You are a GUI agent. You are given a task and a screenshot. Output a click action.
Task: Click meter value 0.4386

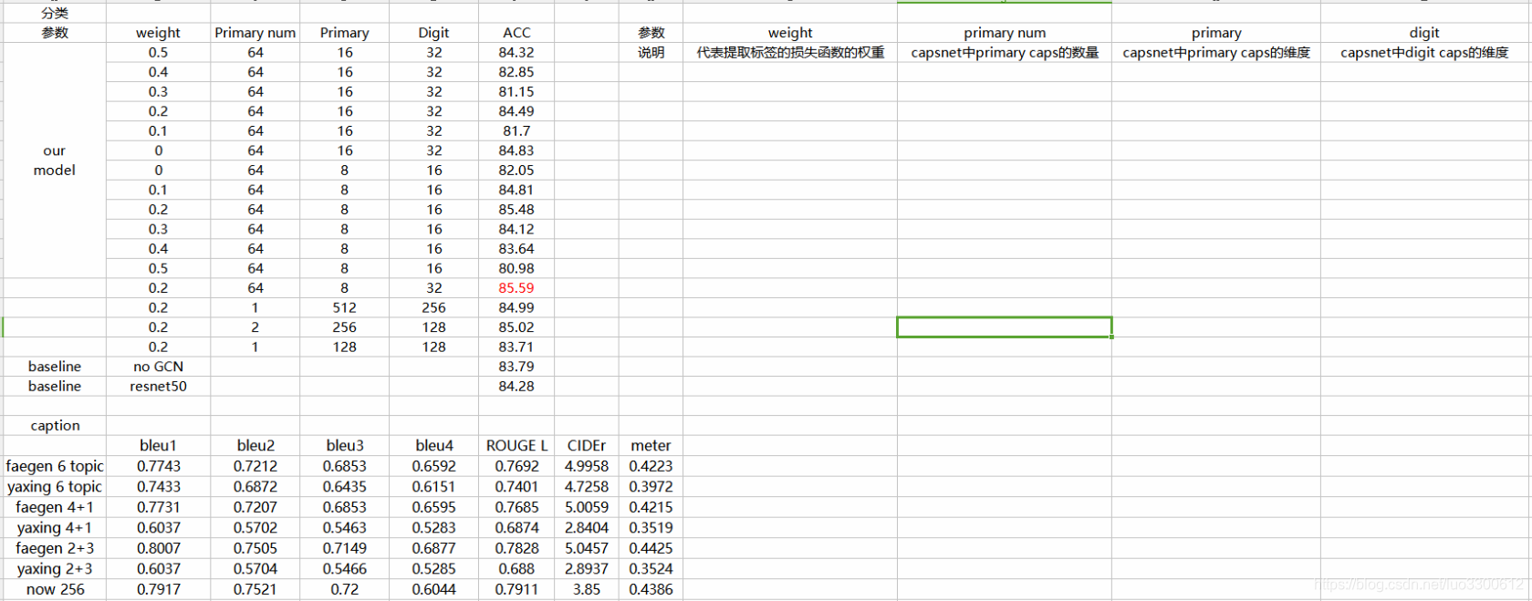[x=651, y=589]
